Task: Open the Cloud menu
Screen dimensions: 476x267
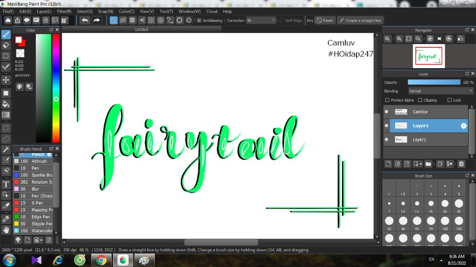Action: [212, 12]
